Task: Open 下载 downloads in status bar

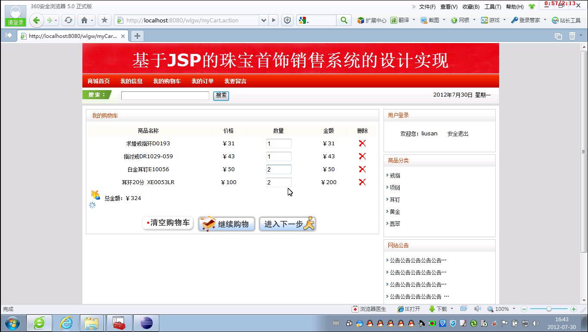Action: (x=438, y=309)
